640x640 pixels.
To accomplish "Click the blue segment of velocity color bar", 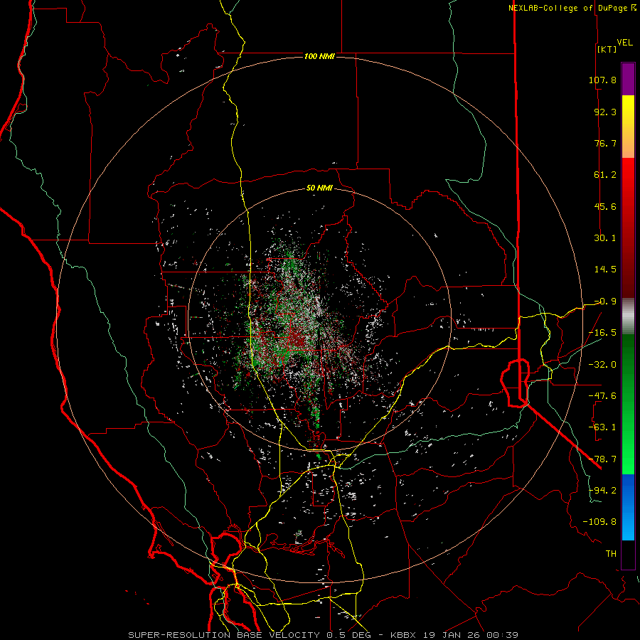I will tap(628, 507).
